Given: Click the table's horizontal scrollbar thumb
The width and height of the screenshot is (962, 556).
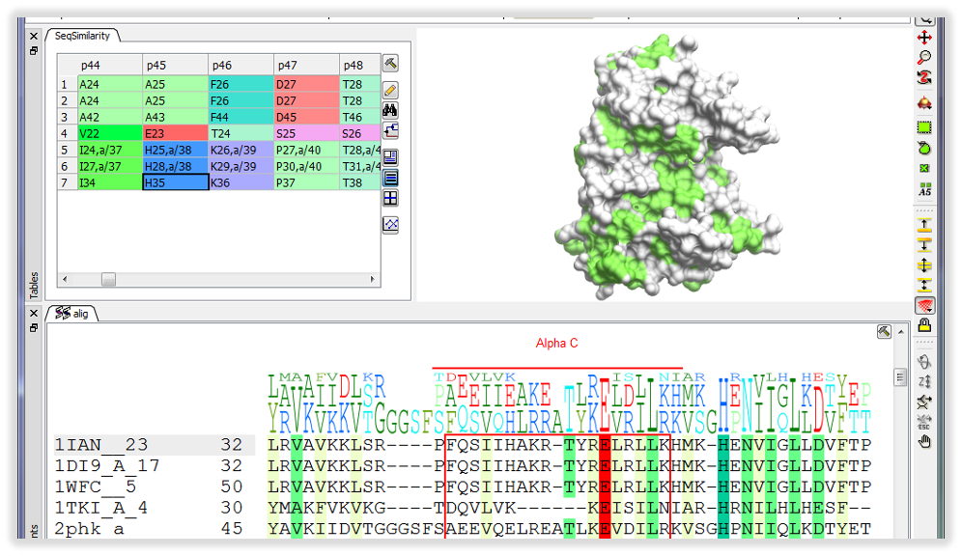Looking at the screenshot, I should (108, 279).
